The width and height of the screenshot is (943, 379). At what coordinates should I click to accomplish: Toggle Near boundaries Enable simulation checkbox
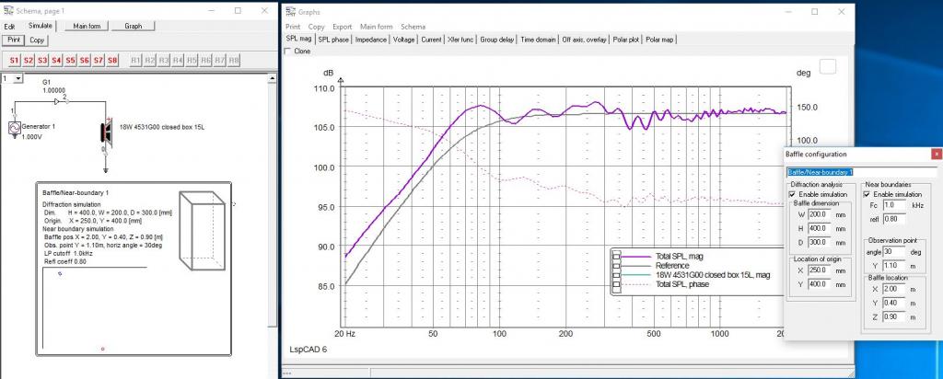click(867, 195)
